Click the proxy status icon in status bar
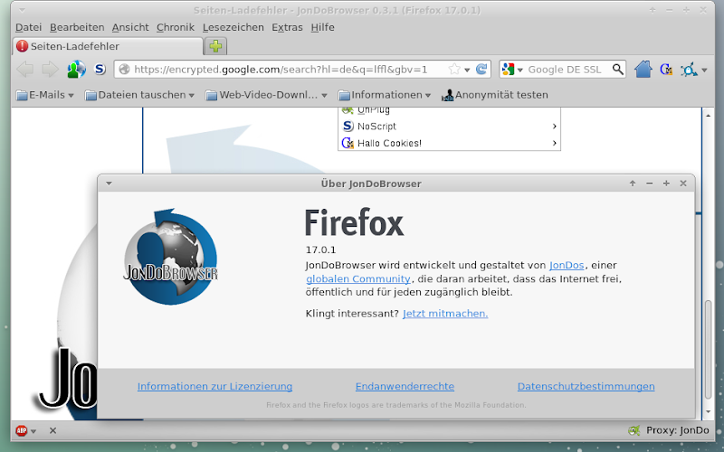This screenshot has width=724, height=452. [634, 430]
